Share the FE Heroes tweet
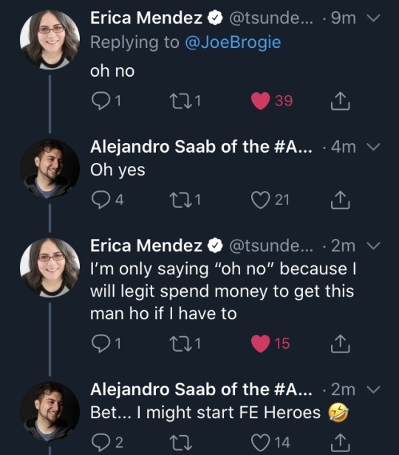The height and width of the screenshot is (455, 399). click(x=340, y=442)
